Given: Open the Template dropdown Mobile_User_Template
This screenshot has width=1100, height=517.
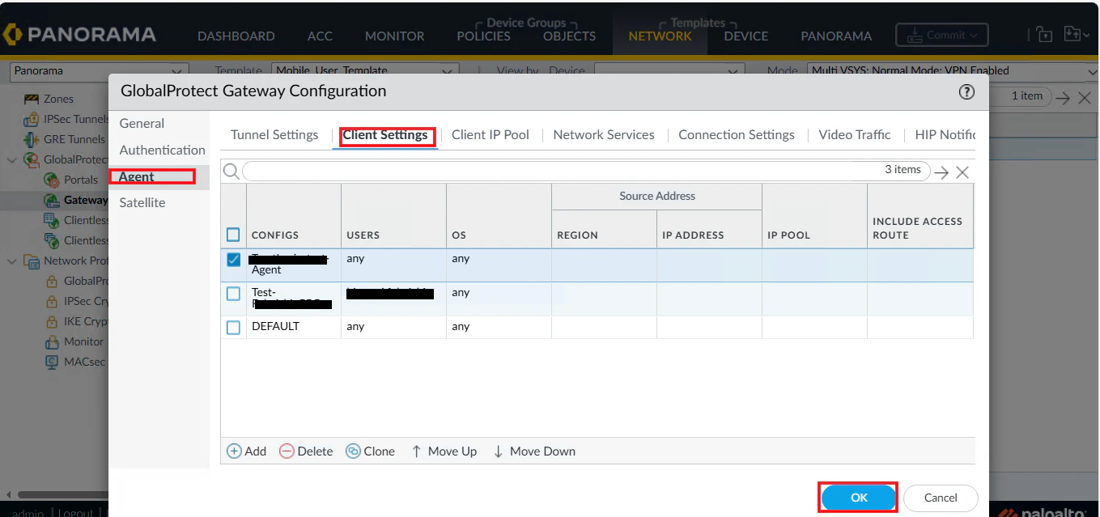Looking at the screenshot, I should coord(365,71).
